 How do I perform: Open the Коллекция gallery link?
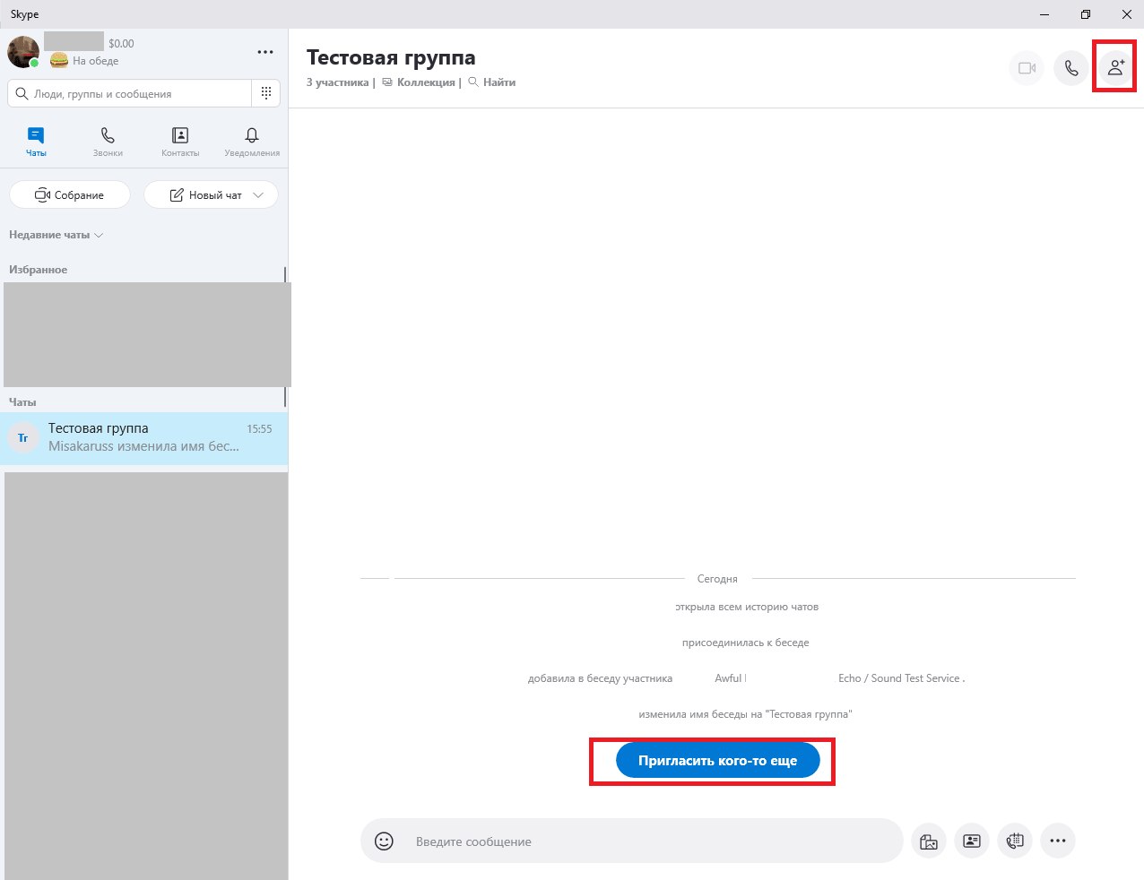point(419,82)
